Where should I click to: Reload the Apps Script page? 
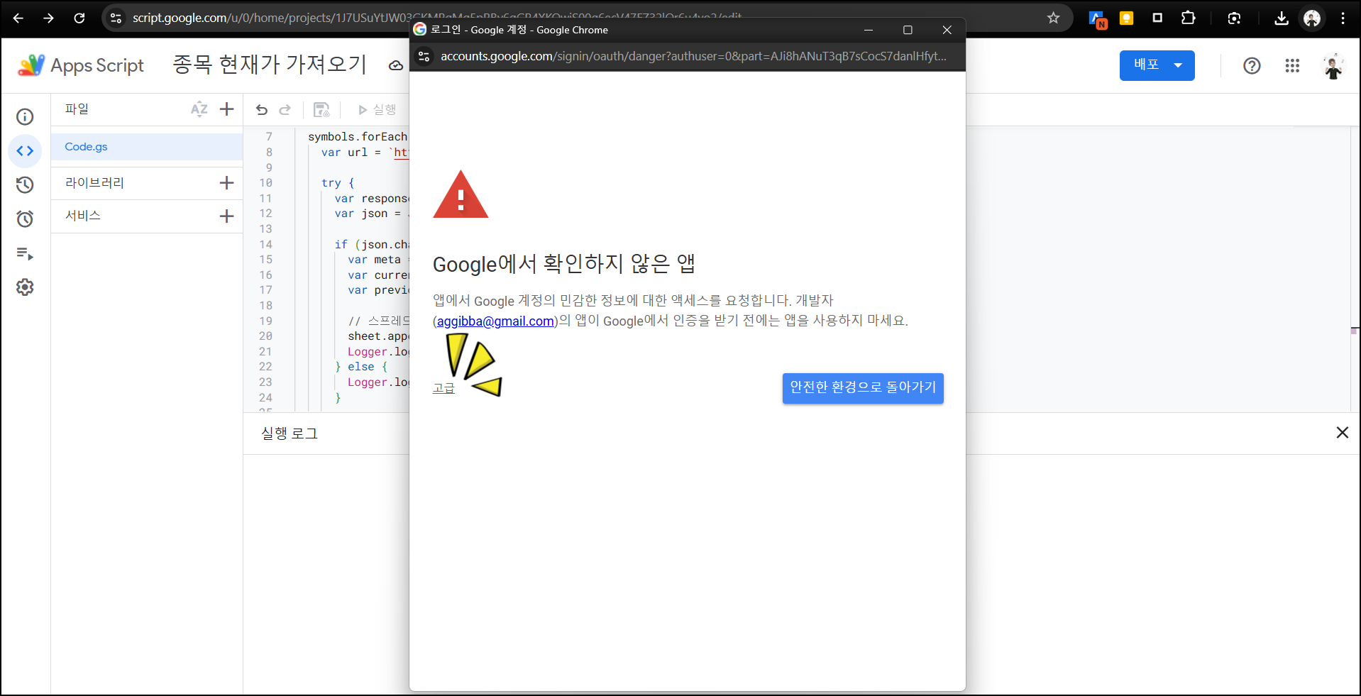click(79, 18)
